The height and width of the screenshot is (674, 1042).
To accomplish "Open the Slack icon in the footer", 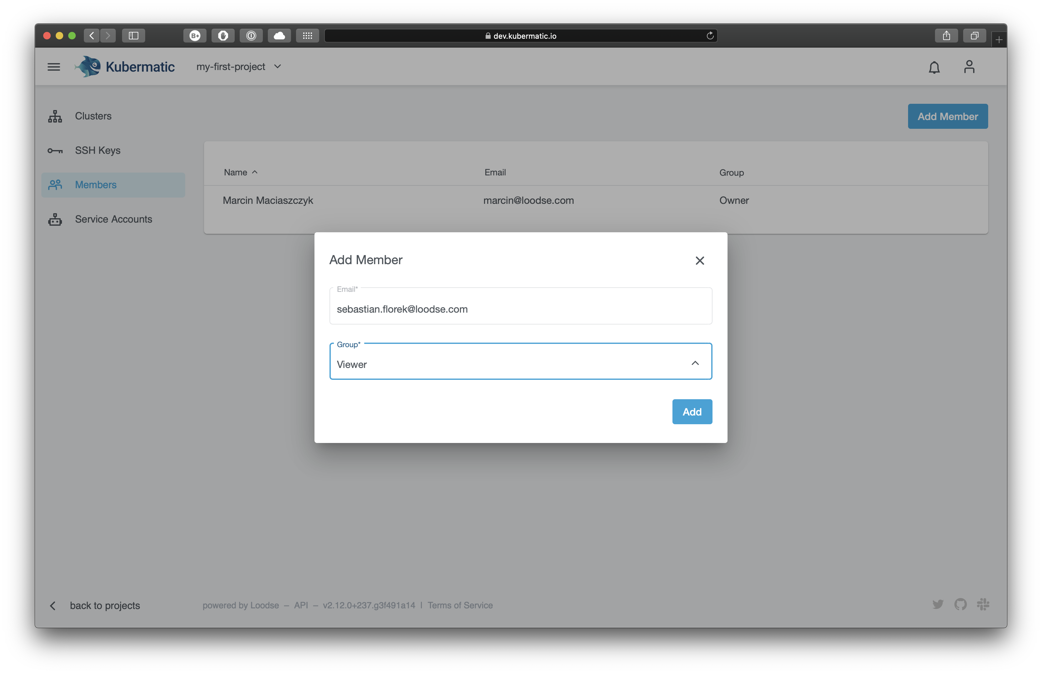I will click(x=983, y=605).
